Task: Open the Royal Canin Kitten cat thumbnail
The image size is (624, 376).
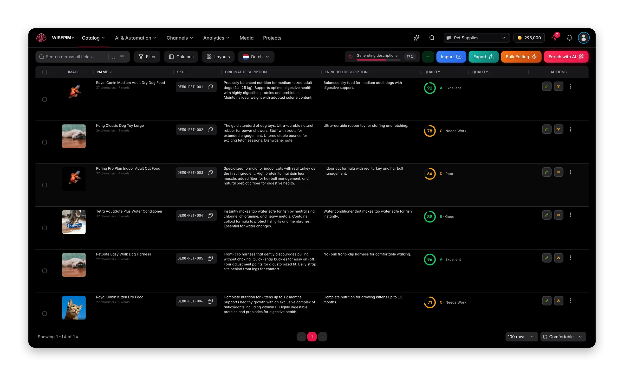Action: point(74,308)
